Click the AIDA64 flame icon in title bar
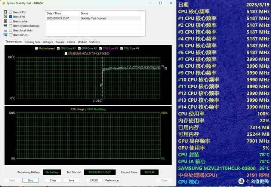 3,3
